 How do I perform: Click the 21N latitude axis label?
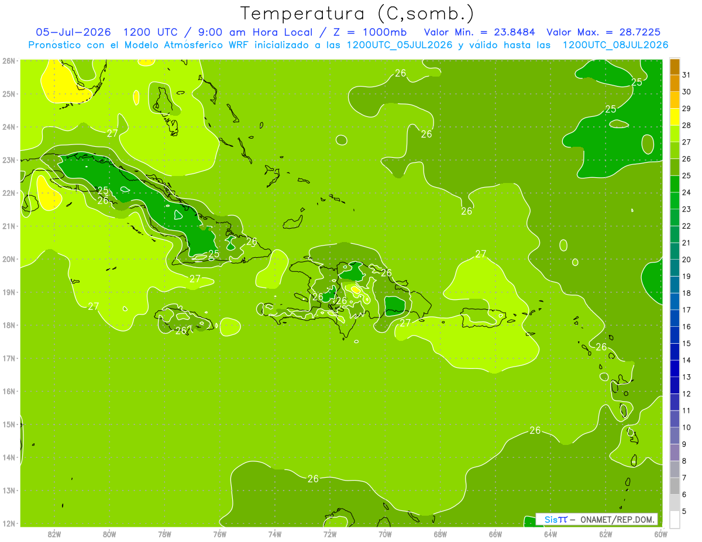(x=8, y=226)
